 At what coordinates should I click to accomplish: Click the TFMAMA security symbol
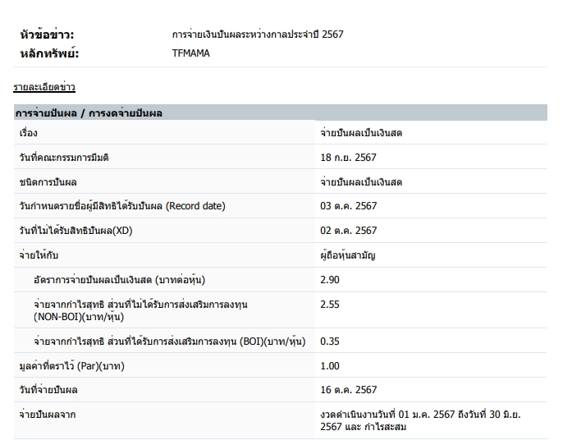pyautogui.click(x=192, y=53)
